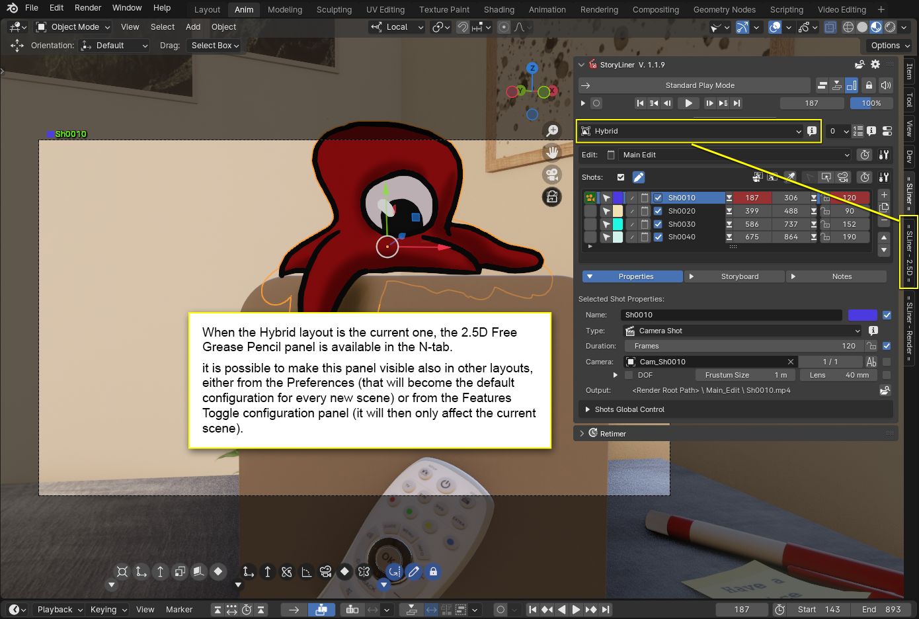This screenshot has height=619, width=919.
Task: Open the Storyboard section button
Action: (735, 276)
